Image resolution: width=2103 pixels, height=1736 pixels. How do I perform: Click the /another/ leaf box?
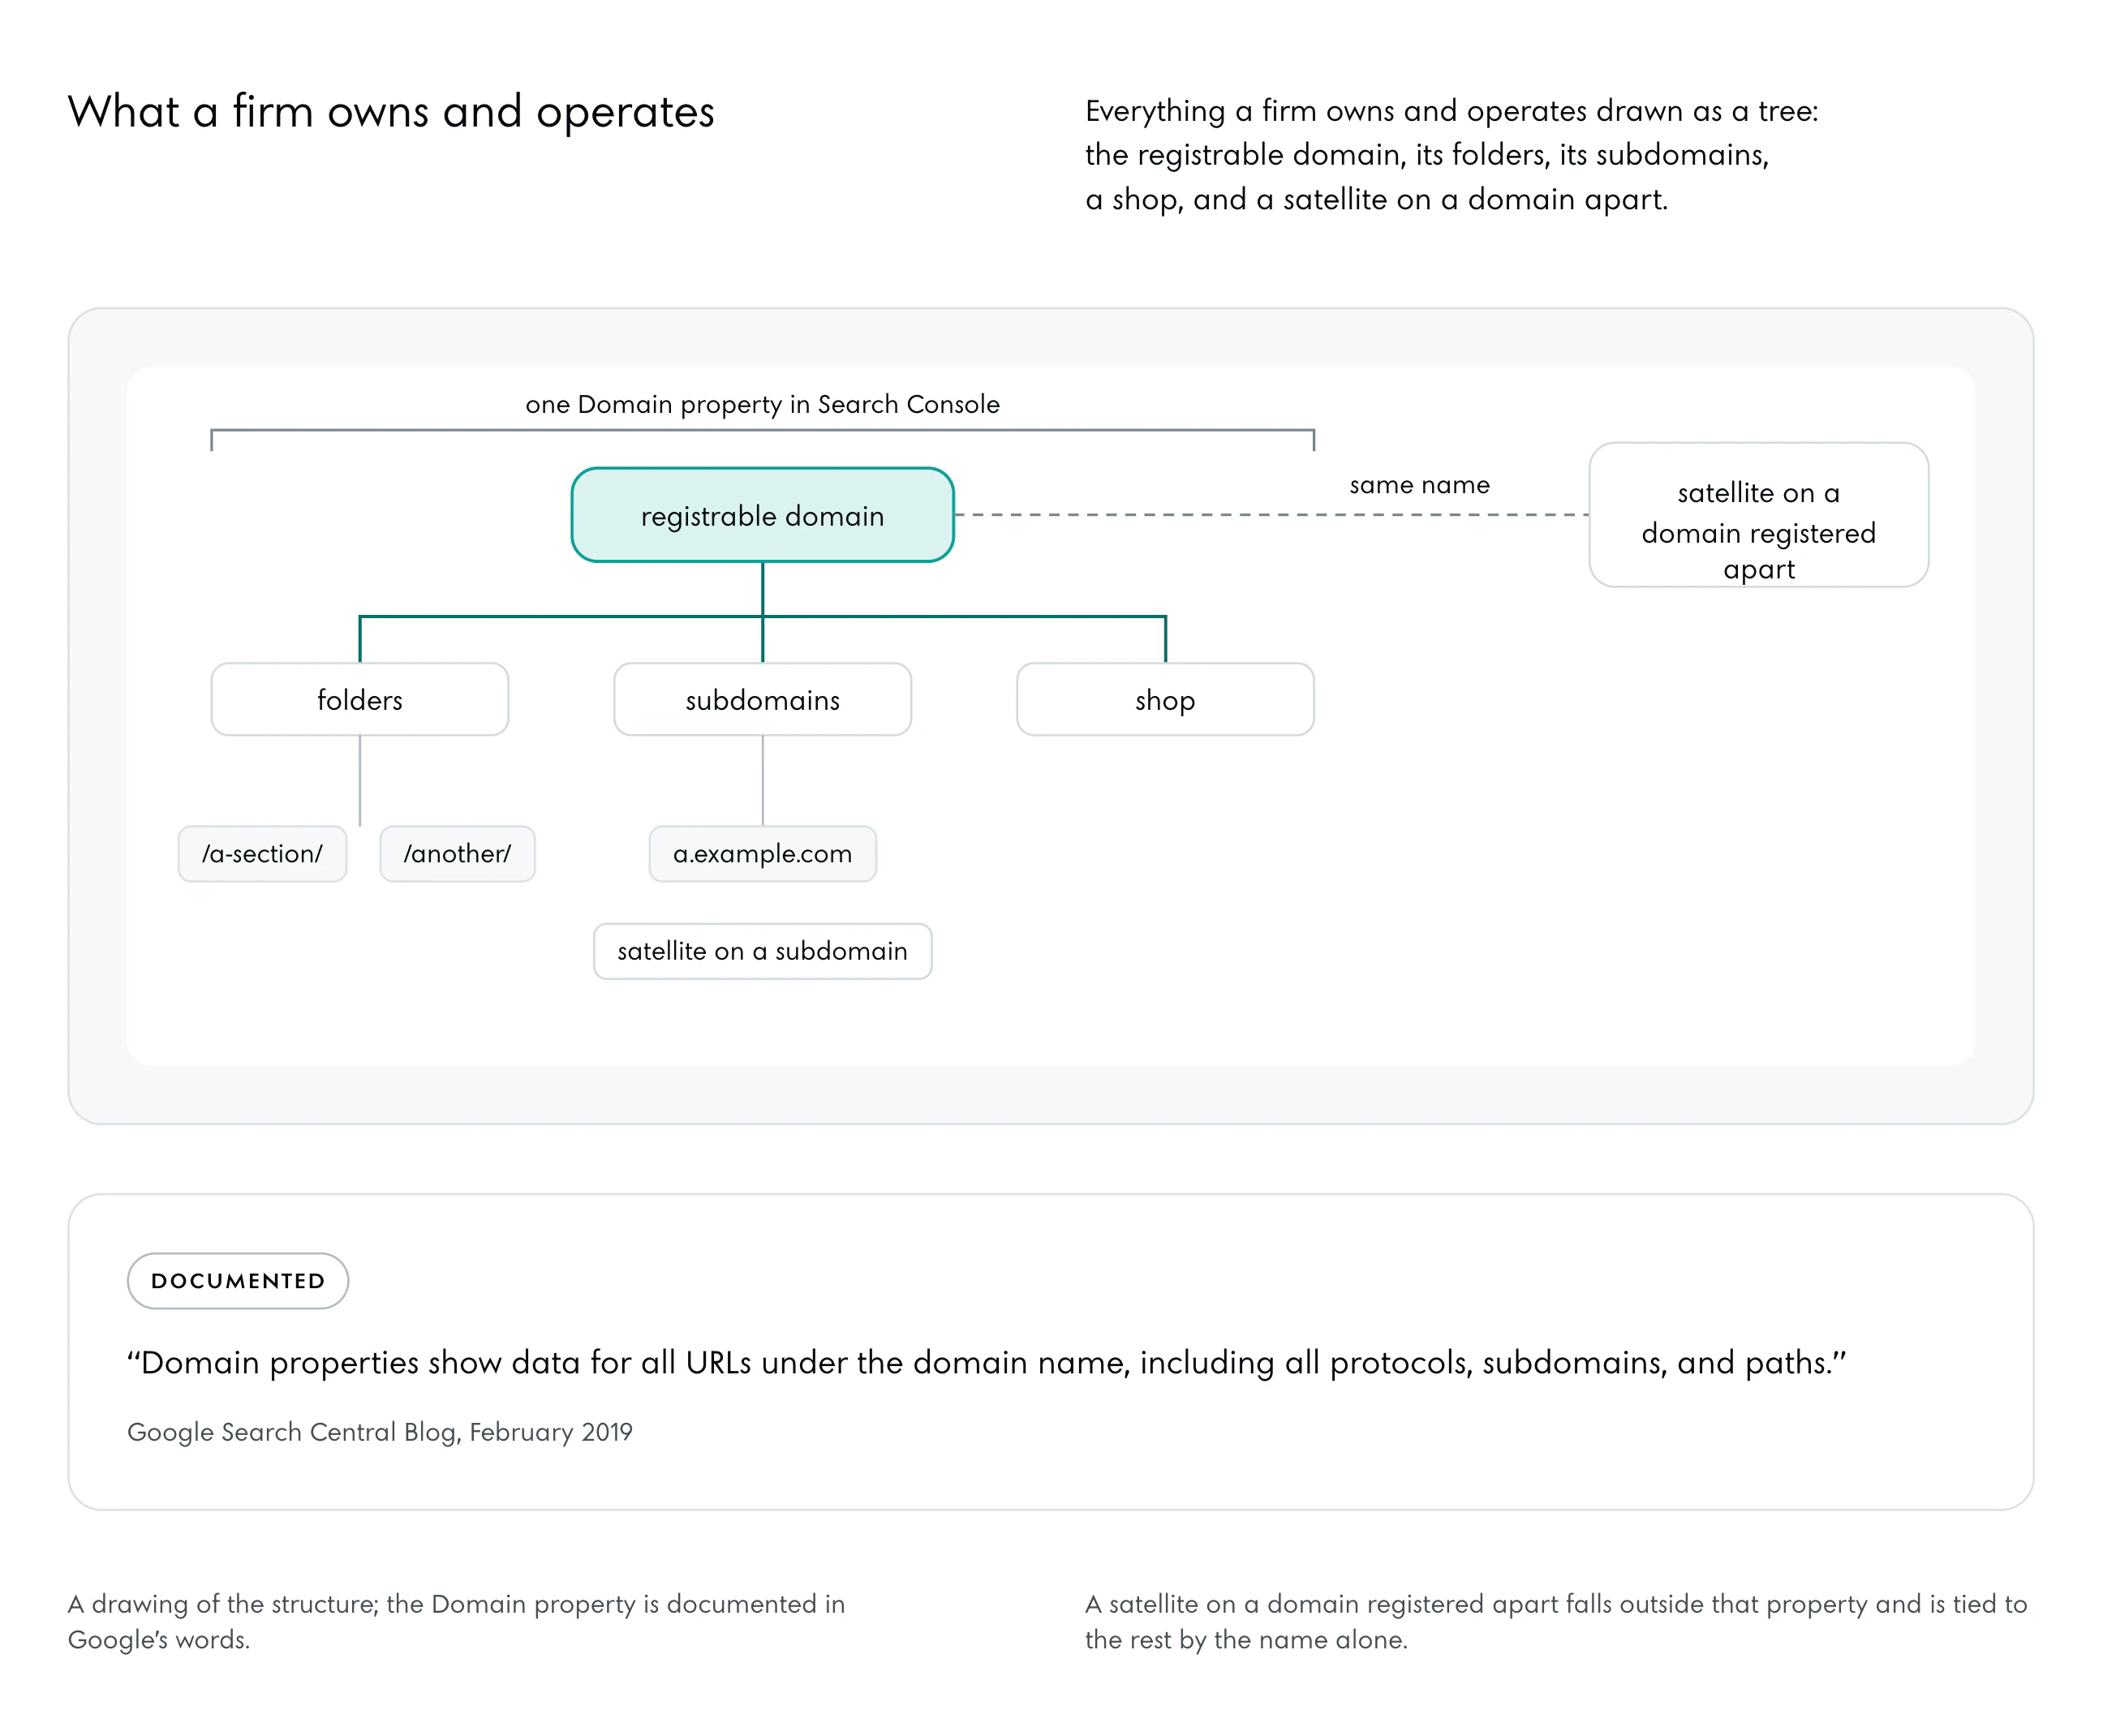(x=457, y=853)
